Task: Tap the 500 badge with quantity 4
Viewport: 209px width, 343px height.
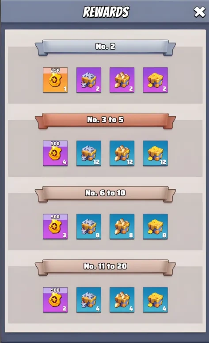Action: [x=55, y=153]
